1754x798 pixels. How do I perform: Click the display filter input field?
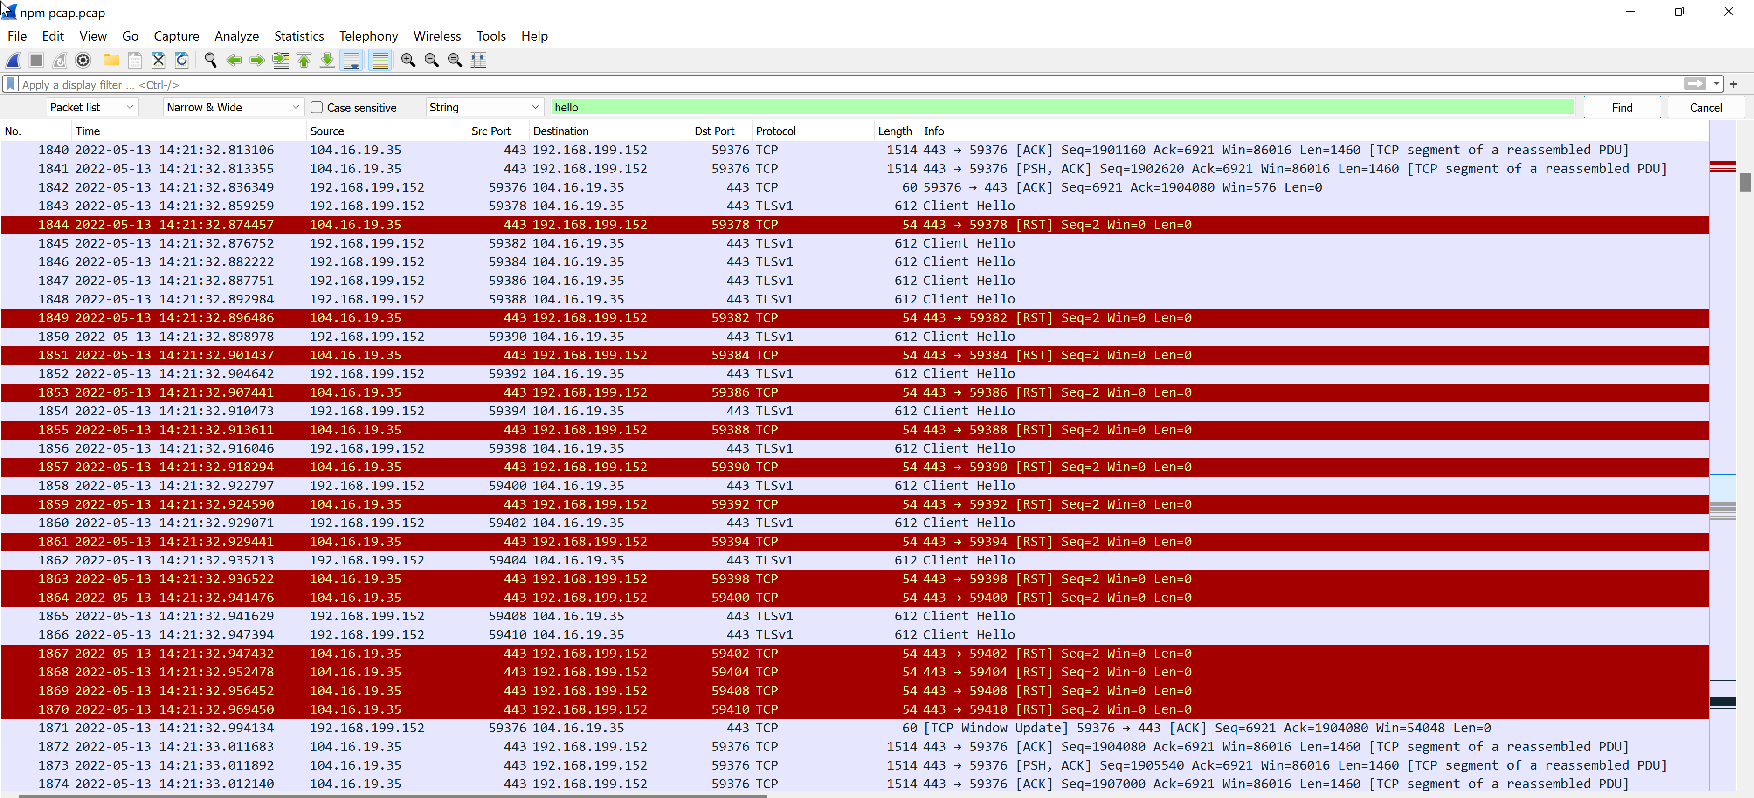click(817, 84)
